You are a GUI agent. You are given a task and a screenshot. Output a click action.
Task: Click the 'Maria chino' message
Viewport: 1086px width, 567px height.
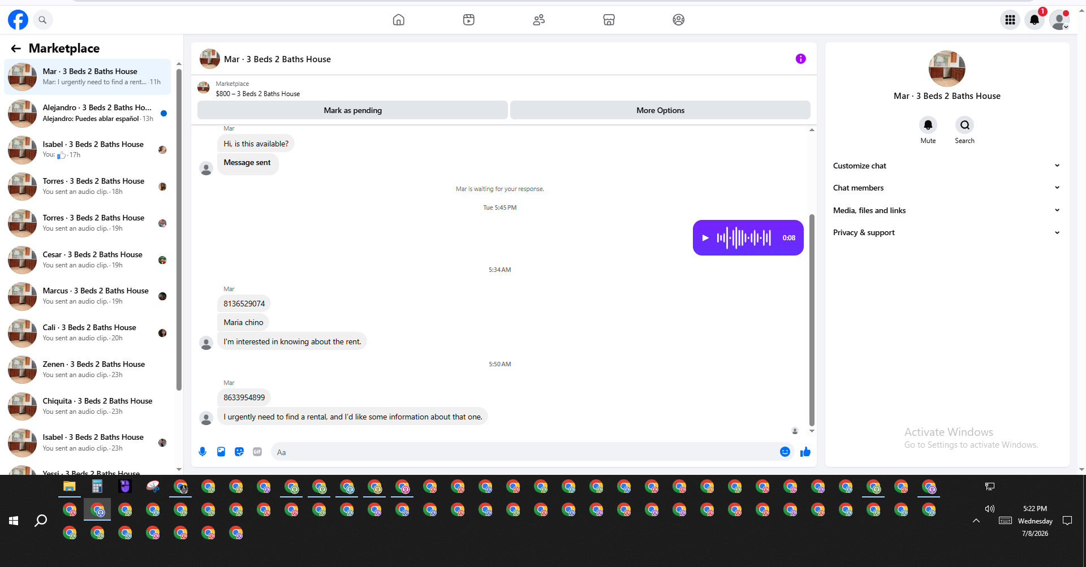coord(243,322)
